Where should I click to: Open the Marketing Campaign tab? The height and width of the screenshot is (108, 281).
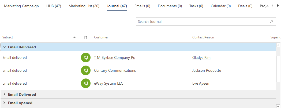click(x=21, y=6)
